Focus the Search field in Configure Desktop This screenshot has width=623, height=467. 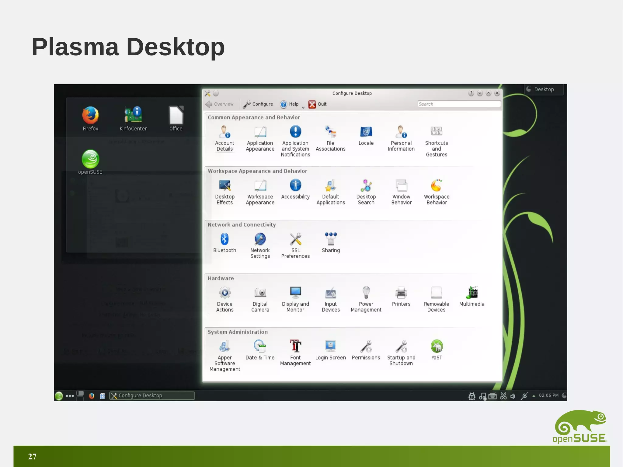[x=459, y=104]
